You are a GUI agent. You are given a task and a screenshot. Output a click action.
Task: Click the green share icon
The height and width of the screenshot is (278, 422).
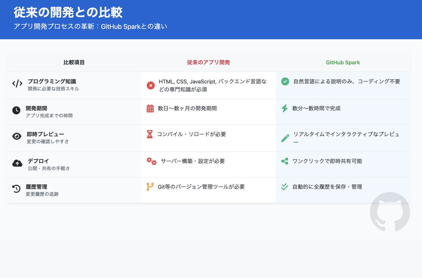point(284,161)
